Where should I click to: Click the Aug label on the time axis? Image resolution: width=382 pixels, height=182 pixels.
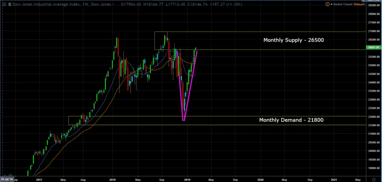pos(83,180)
